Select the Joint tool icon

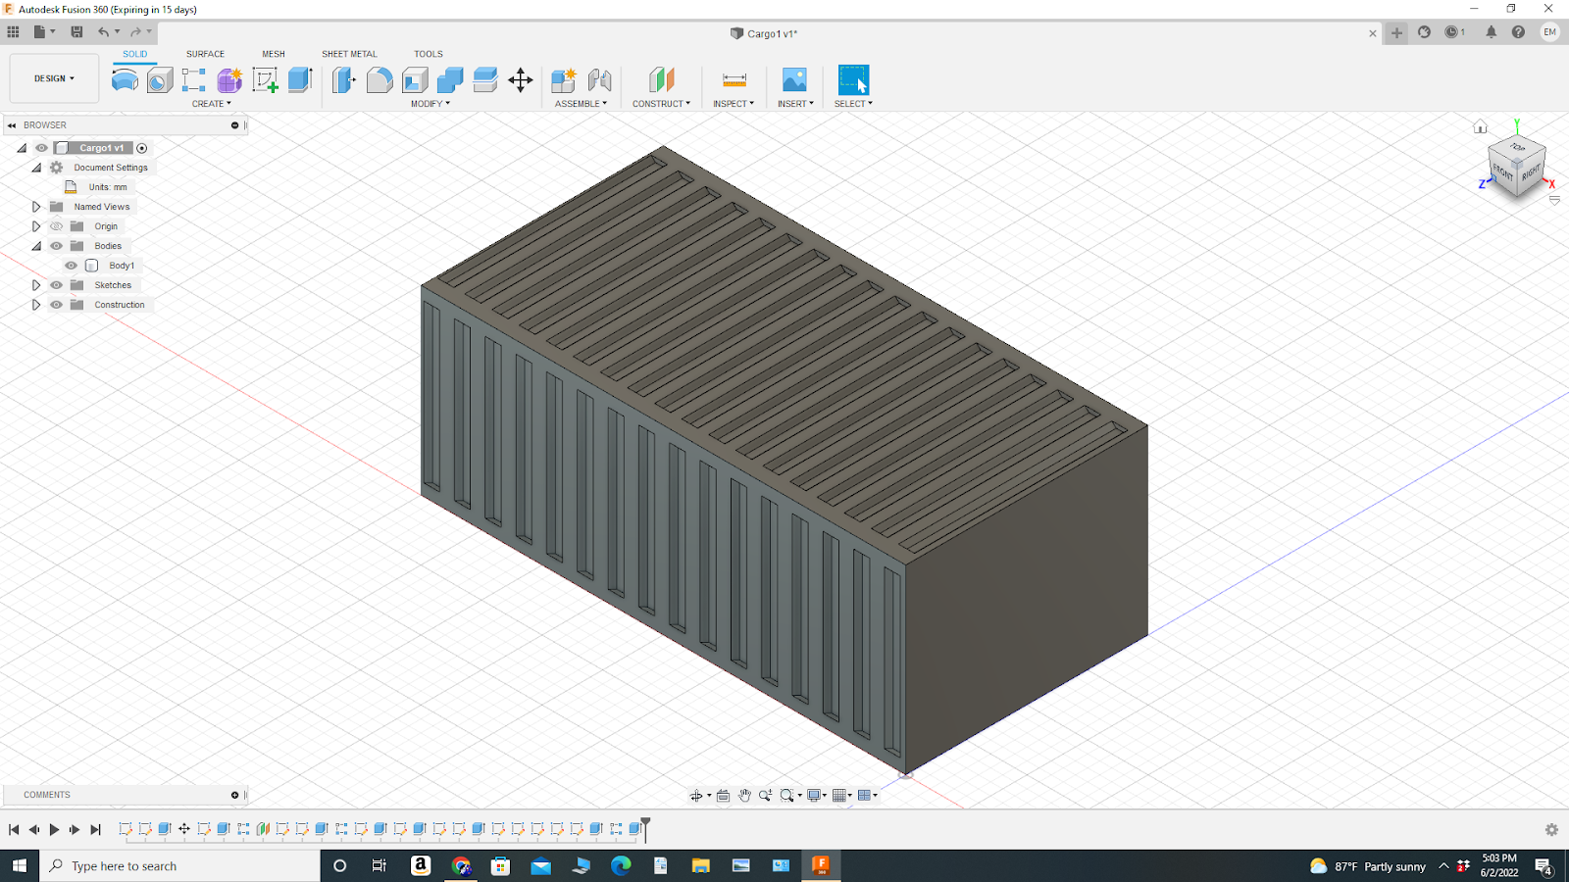click(599, 79)
